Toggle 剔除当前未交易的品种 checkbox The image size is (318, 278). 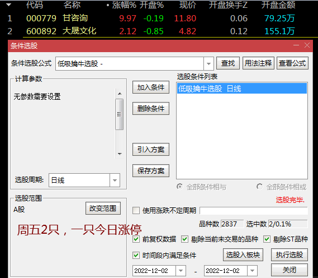point(184,239)
